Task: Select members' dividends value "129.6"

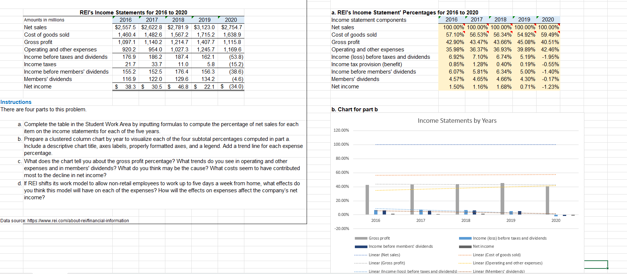Action: point(182,79)
